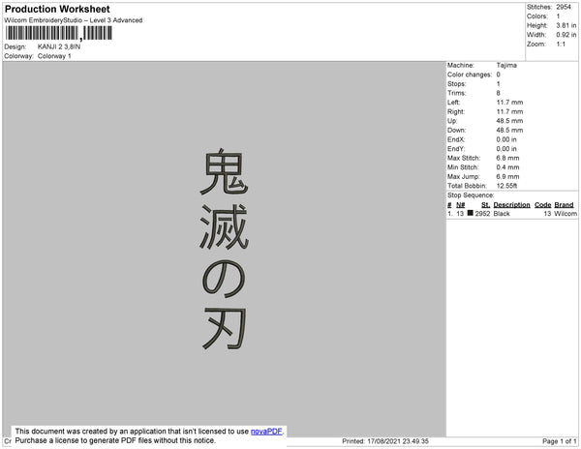Click the Down value '48.5 mm'
The width and height of the screenshot is (581, 449).
(509, 131)
